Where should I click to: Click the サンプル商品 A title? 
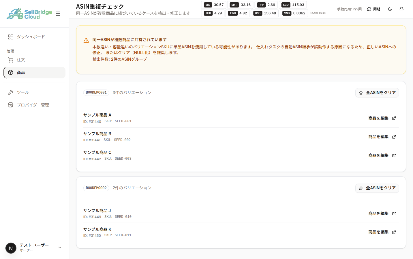[x=97, y=115]
